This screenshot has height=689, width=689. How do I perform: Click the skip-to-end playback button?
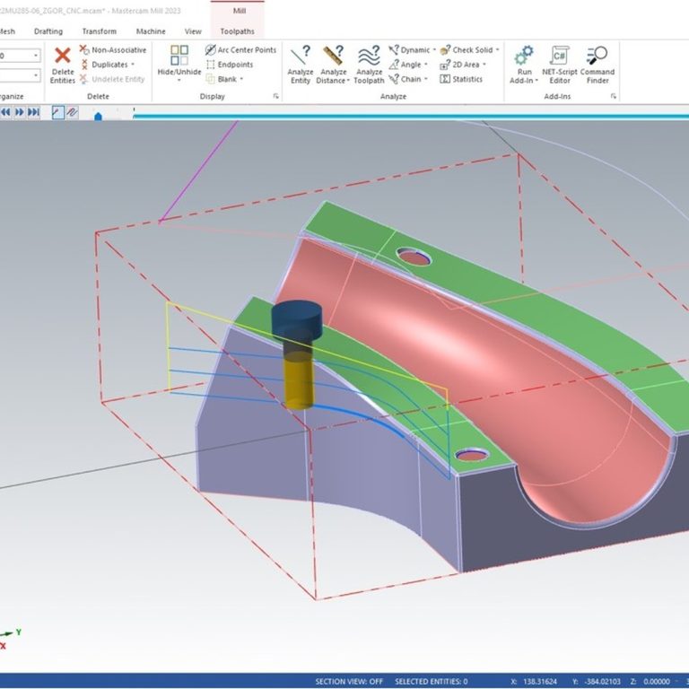point(34,112)
